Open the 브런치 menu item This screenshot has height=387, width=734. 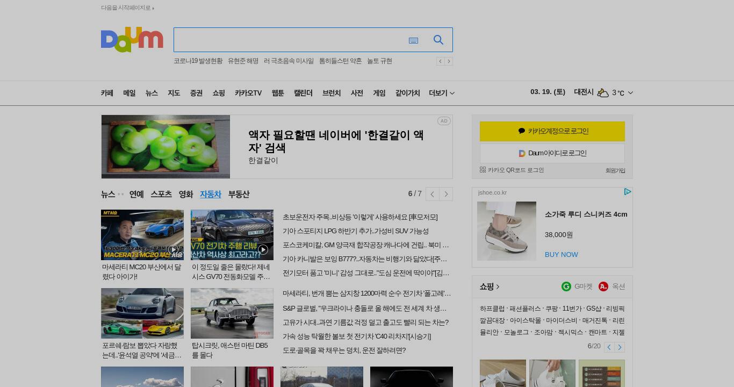[332, 93]
